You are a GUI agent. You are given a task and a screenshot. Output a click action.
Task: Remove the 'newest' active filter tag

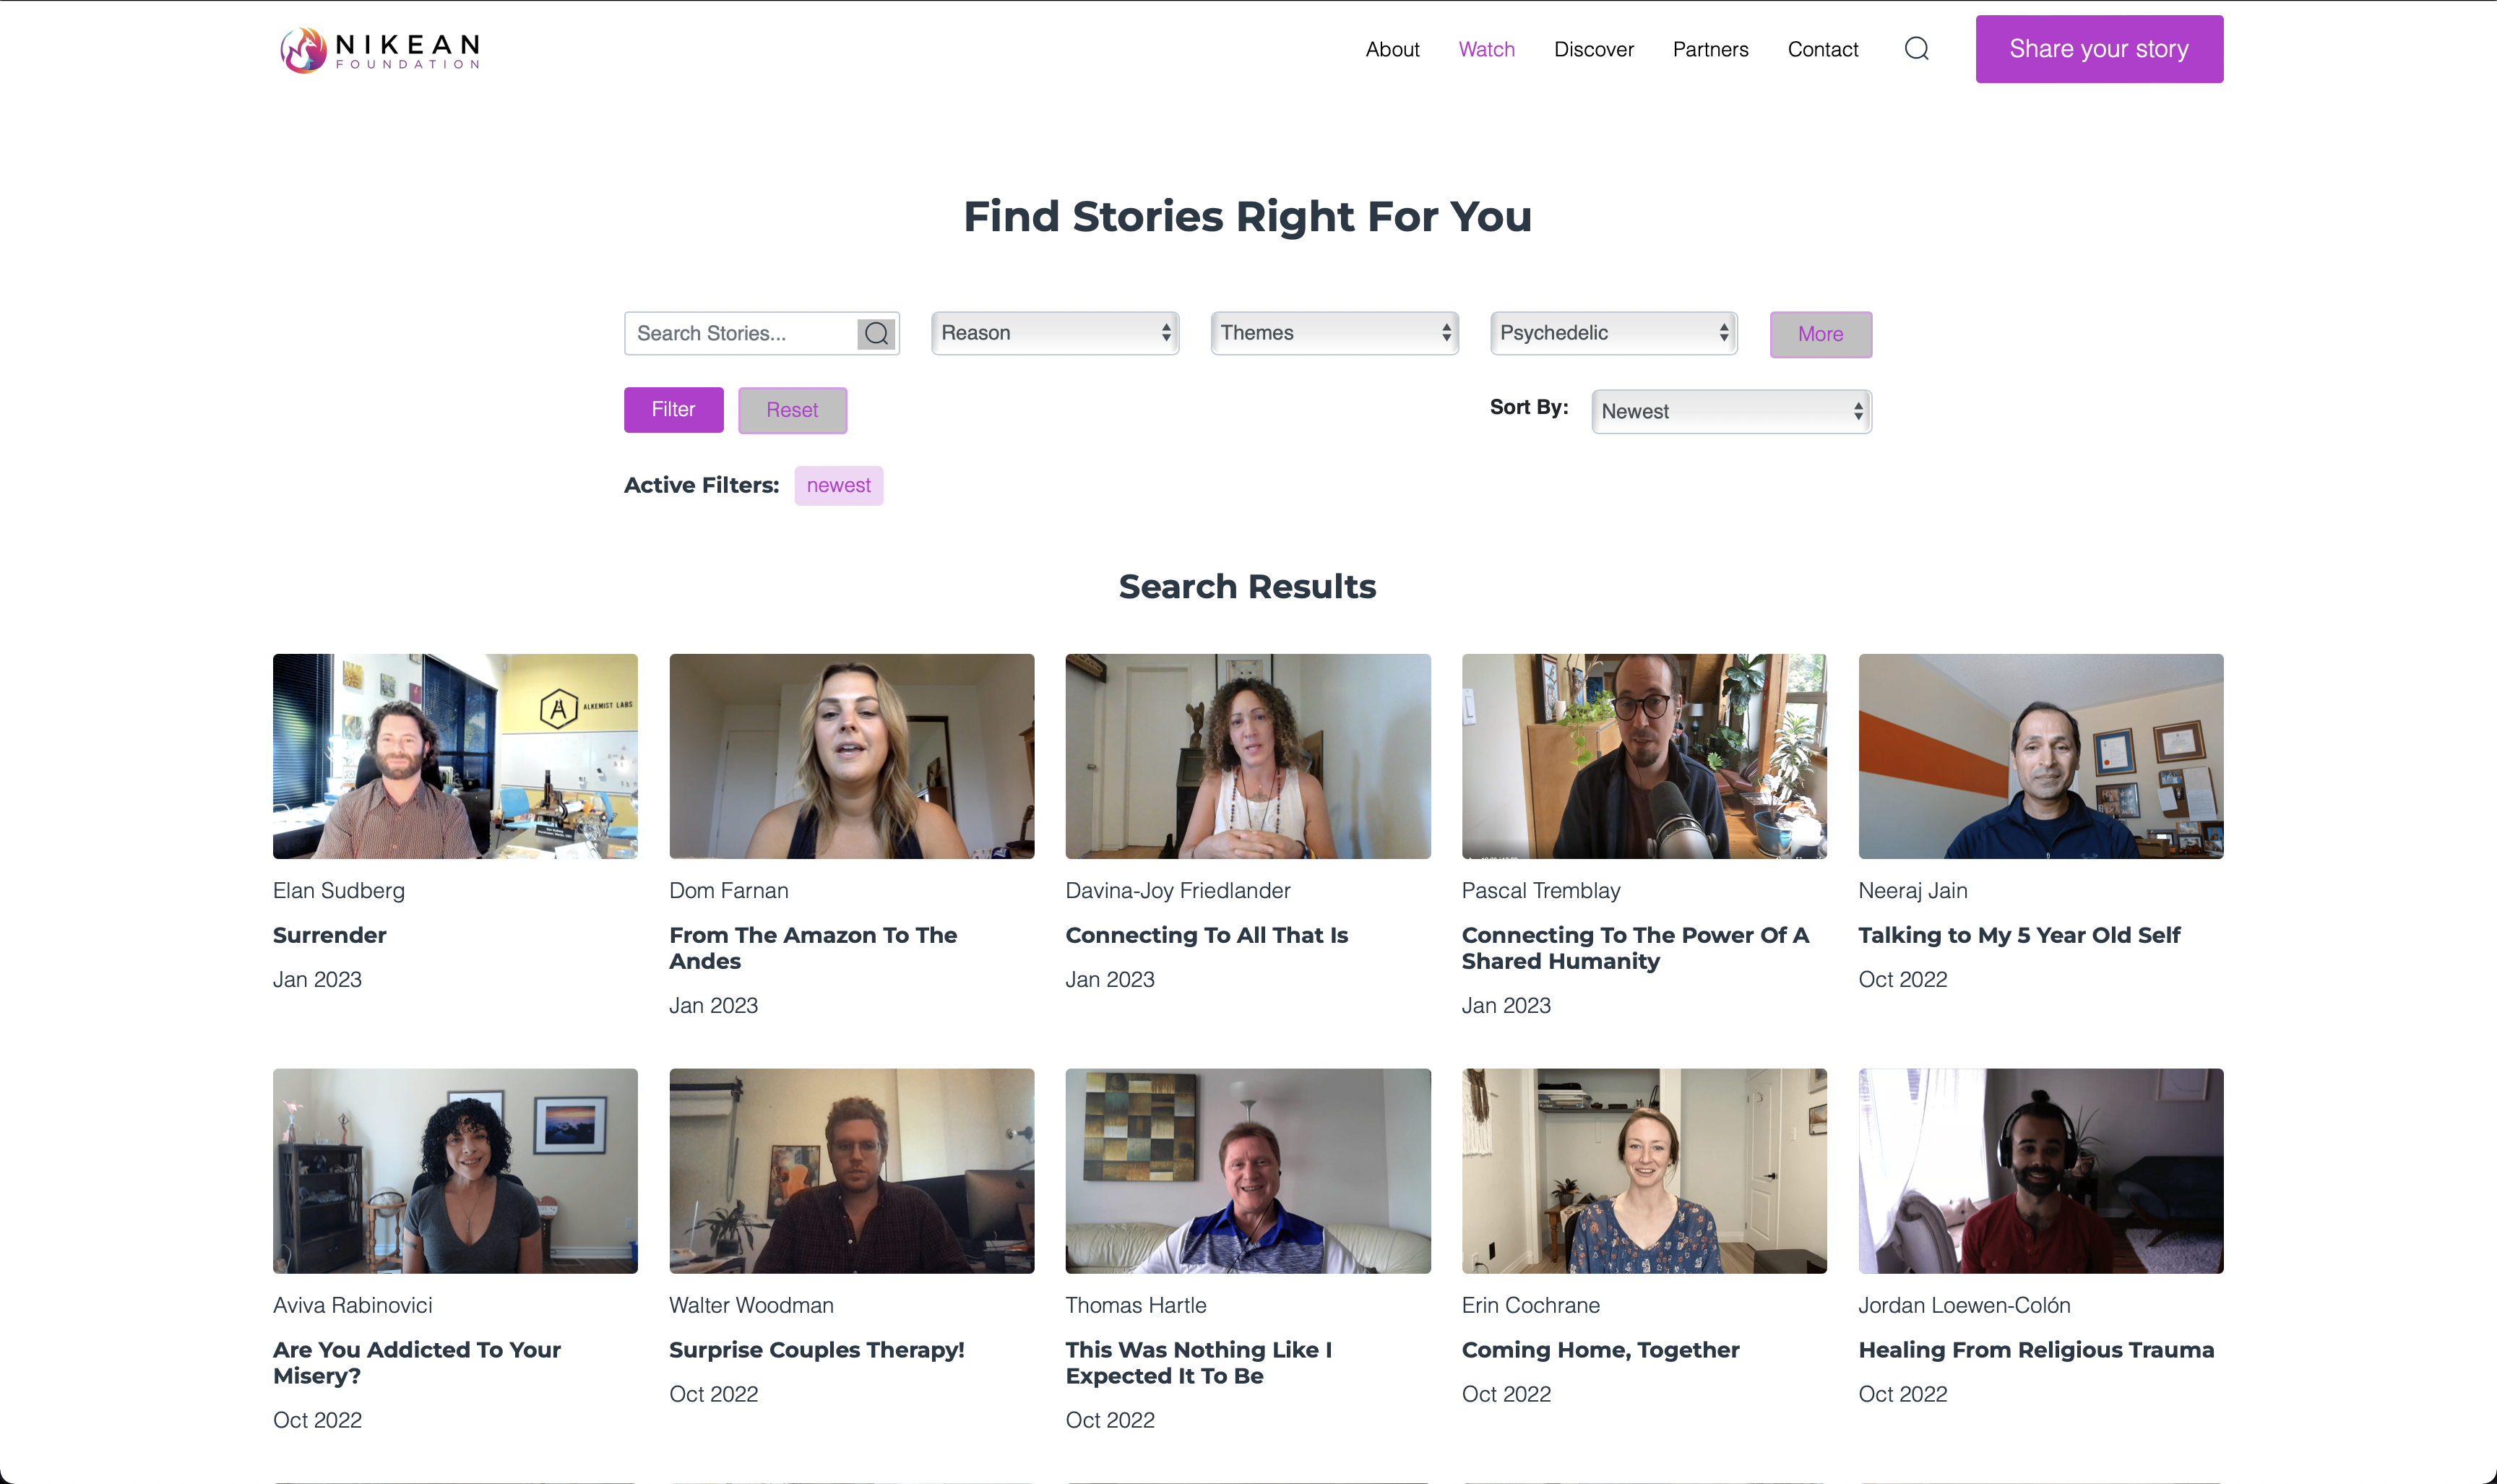point(837,484)
